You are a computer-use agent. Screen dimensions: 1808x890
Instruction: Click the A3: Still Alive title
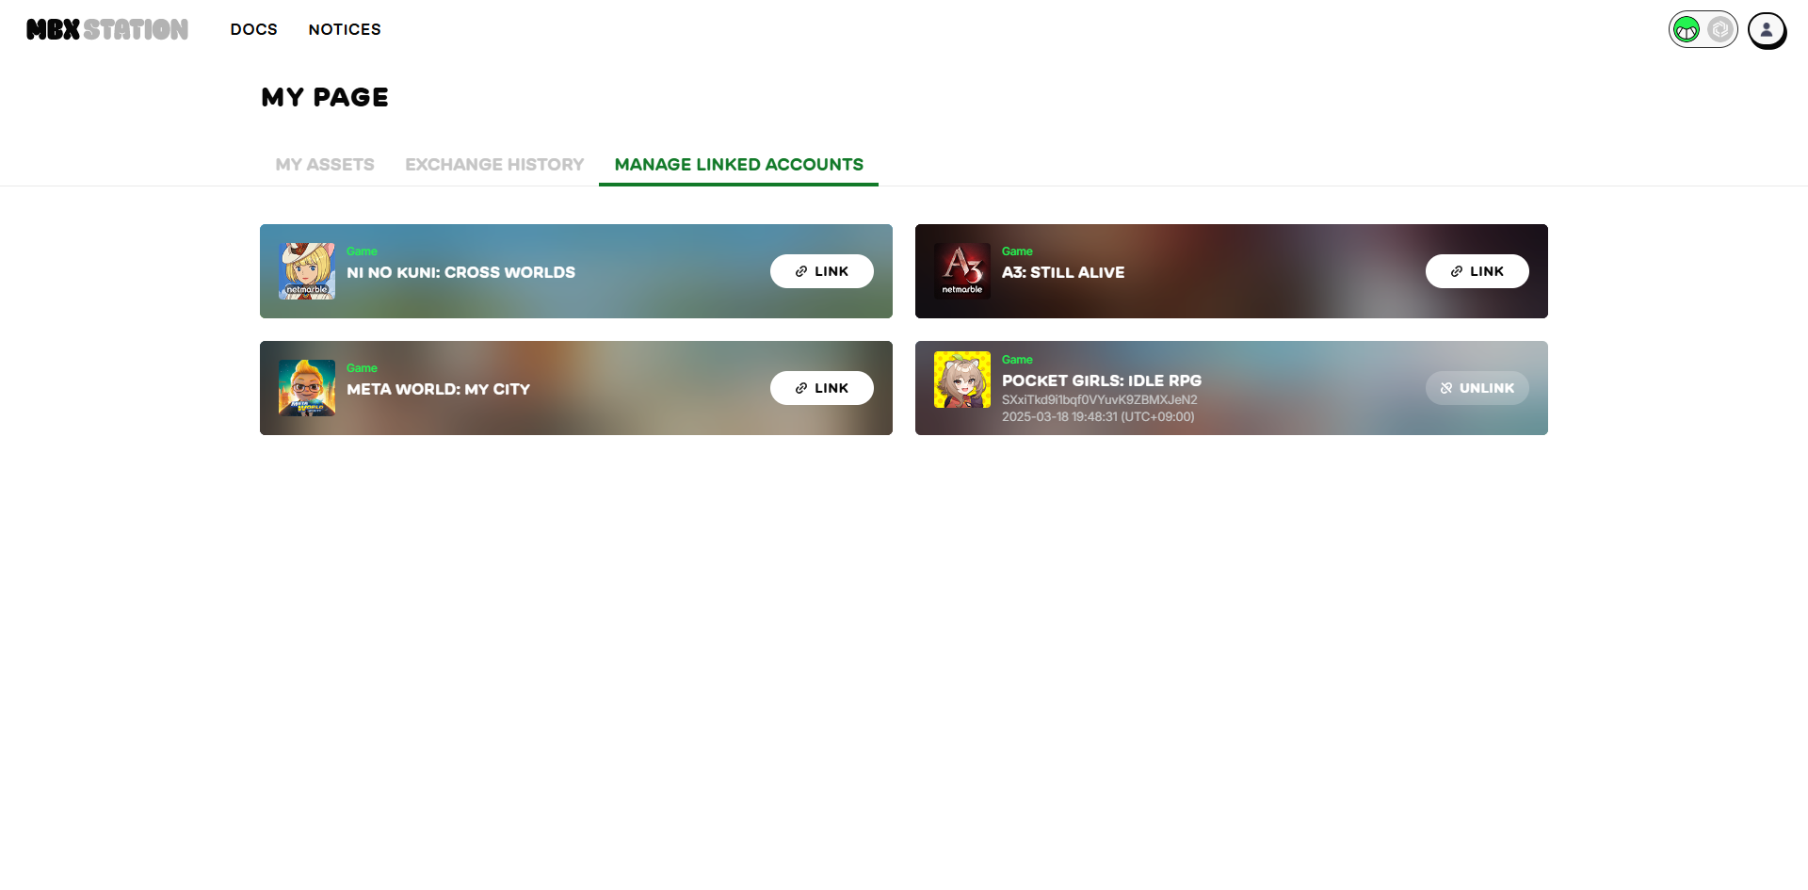(1063, 272)
